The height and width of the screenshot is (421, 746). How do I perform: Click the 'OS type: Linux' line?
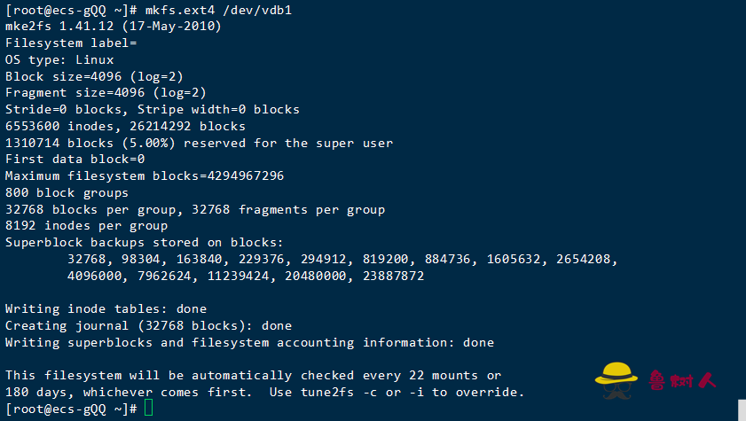click(x=59, y=60)
